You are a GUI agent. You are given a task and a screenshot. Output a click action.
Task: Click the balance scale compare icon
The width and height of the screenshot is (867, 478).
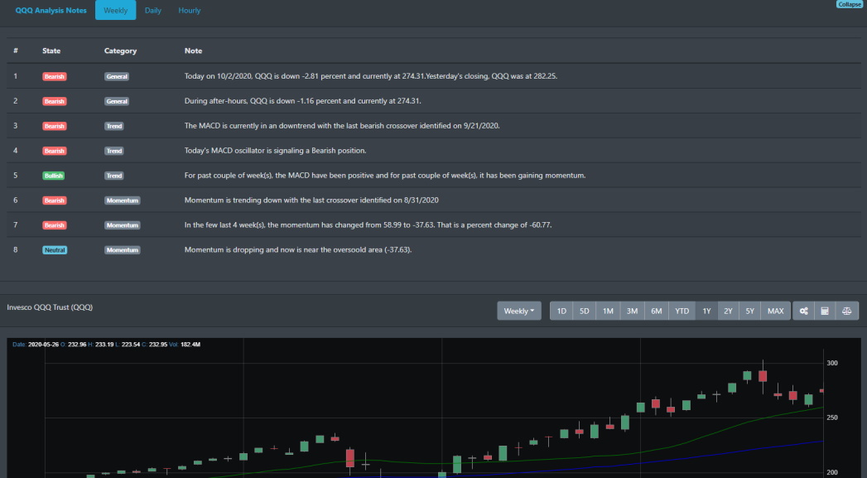[846, 311]
